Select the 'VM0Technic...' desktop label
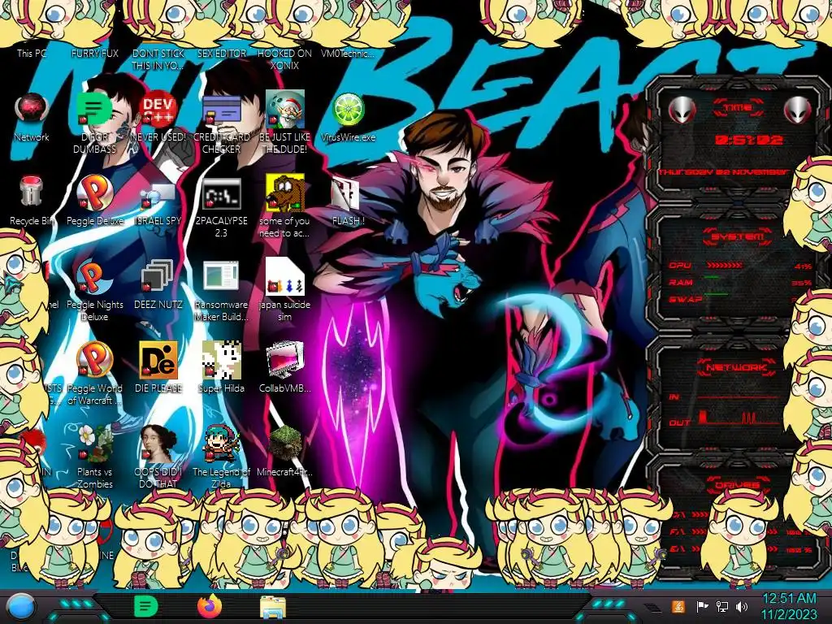Viewport: 832px width, 624px height. 348,53
